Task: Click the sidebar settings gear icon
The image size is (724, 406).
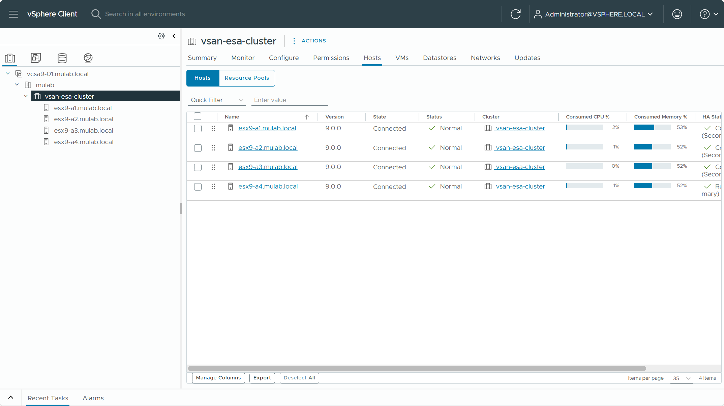Action: click(x=161, y=36)
